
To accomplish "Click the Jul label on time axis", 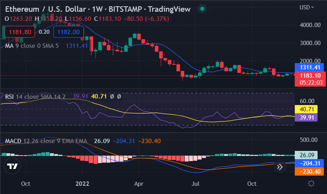I will (195, 183).
